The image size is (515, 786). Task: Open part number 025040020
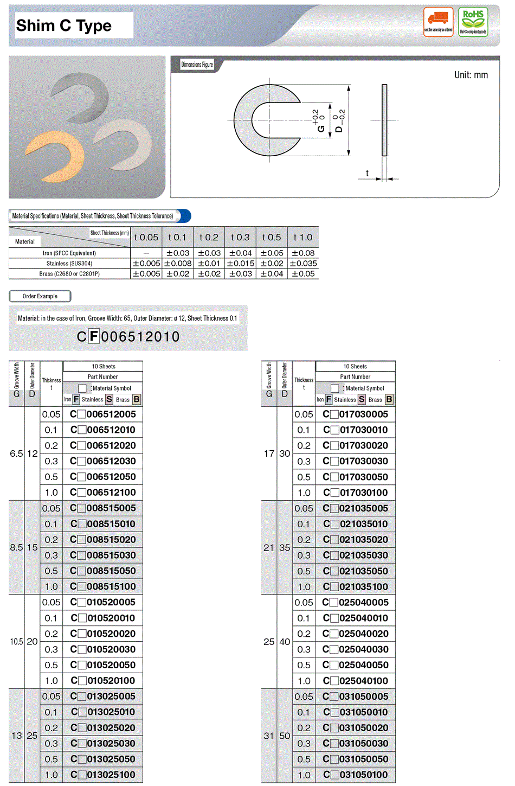363,634
